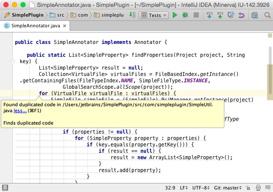This screenshot has height=192, width=273.
Task: Select SimplePlugin breadcrumb
Action: pyautogui.click(x=24, y=15)
